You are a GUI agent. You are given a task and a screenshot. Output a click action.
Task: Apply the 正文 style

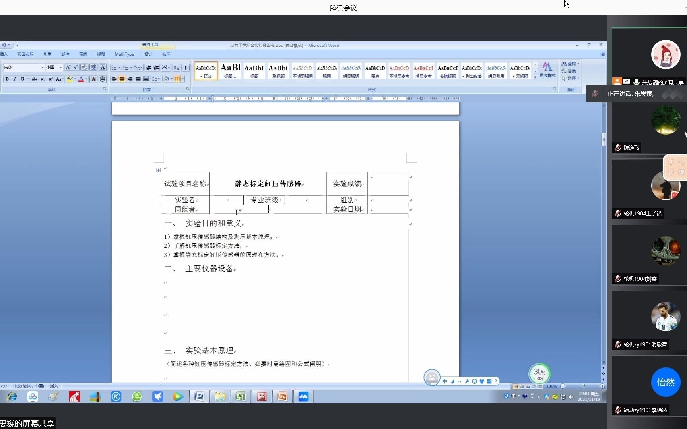pos(206,71)
